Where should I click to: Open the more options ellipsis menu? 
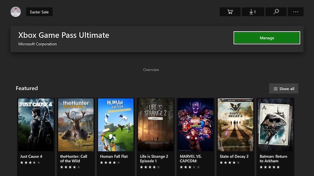[296, 12]
